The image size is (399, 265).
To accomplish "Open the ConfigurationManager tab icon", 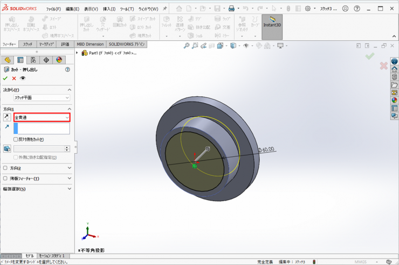I will 33,60.
